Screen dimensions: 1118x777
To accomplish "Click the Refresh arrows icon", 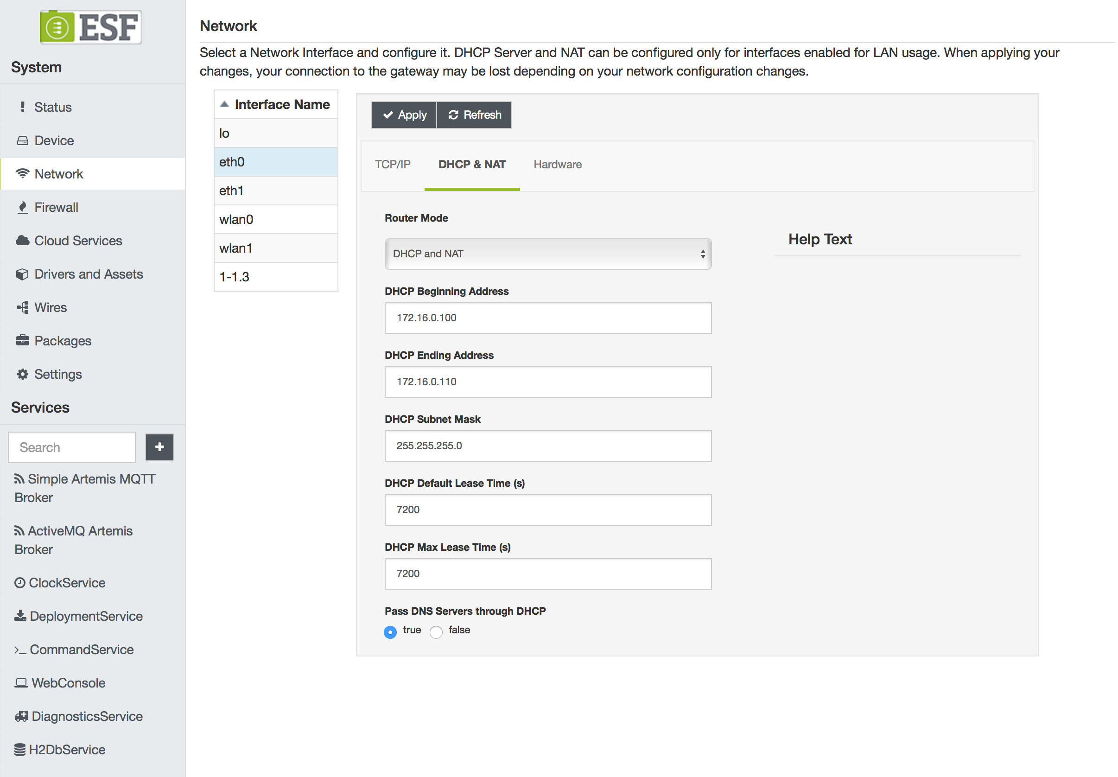I will pyautogui.click(x=453, y=115).
